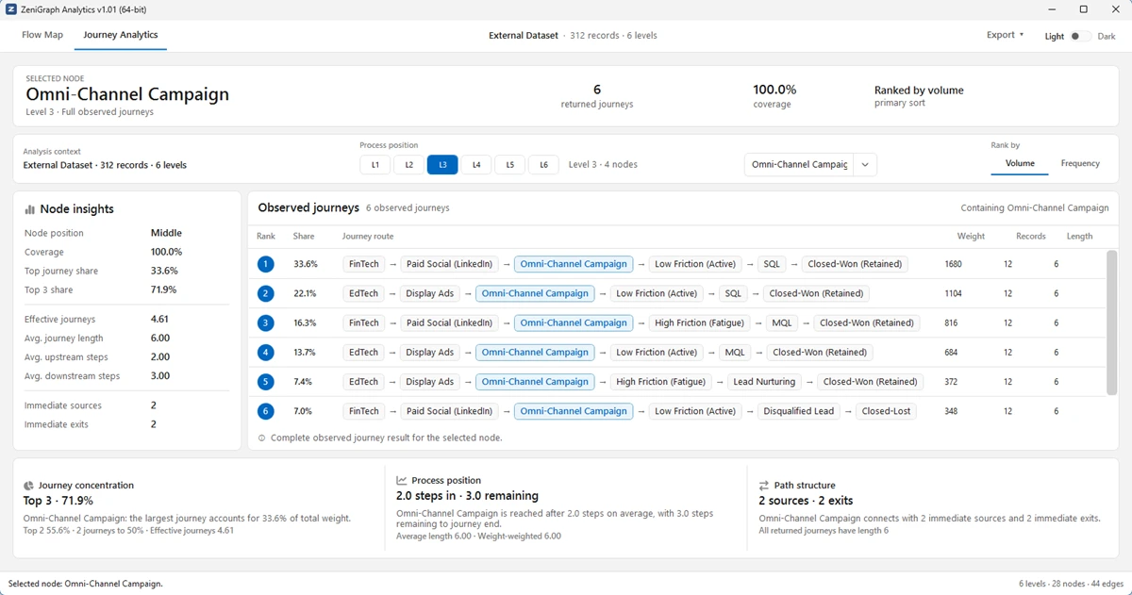
Task: Click rank 3 circle badge
Action: point(266,322)
